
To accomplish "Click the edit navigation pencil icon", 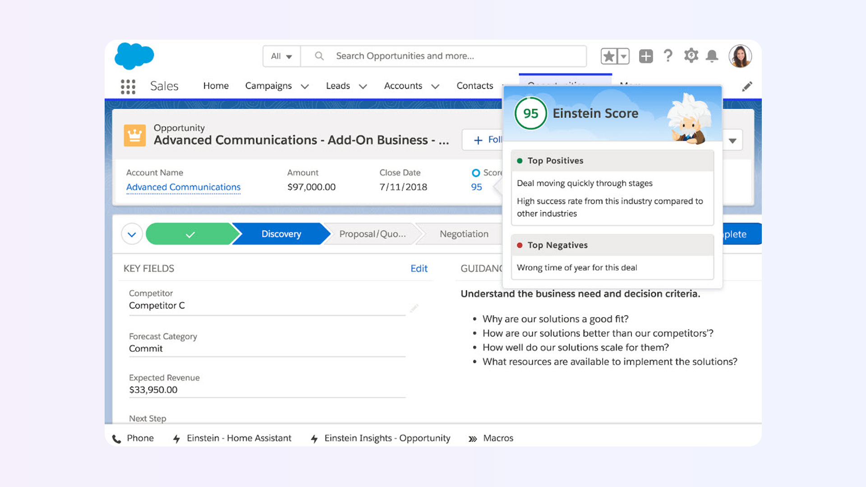I will point(747,86).
